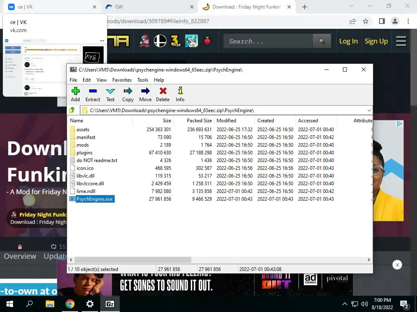Open the Chrome profile avatar icon

pyautogui.click(x=395, y=21)
